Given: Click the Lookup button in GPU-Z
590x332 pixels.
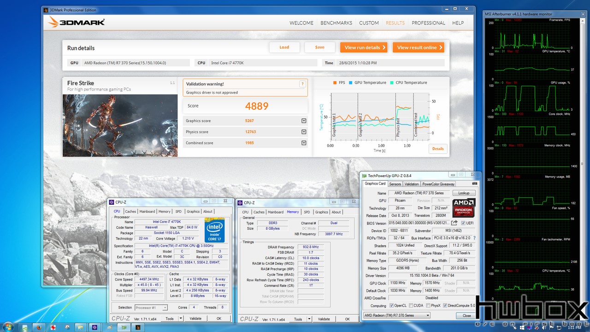Looking at the screenshot, I should coord(464,193).
